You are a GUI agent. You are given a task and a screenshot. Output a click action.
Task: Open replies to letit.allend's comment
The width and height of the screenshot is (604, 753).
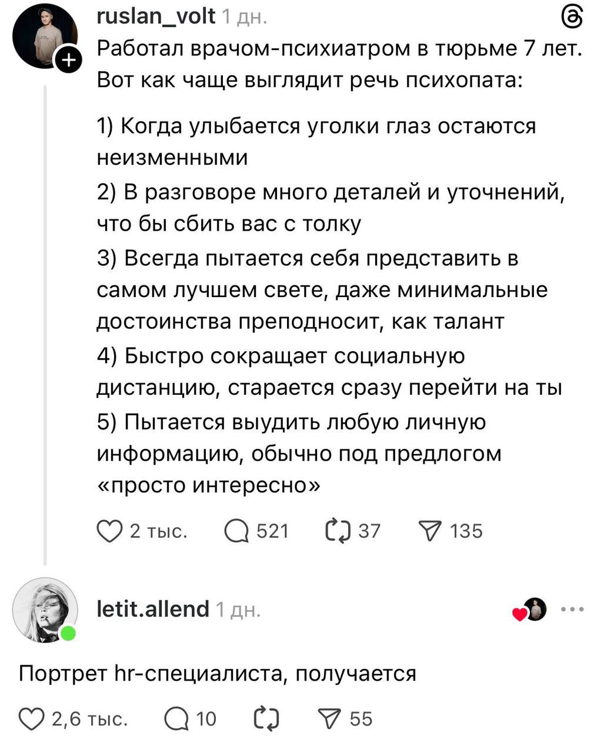coord(176,719)
